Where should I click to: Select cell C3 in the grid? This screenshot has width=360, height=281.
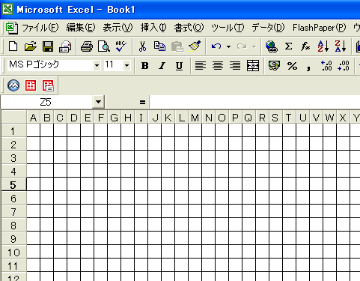(61, 157)
